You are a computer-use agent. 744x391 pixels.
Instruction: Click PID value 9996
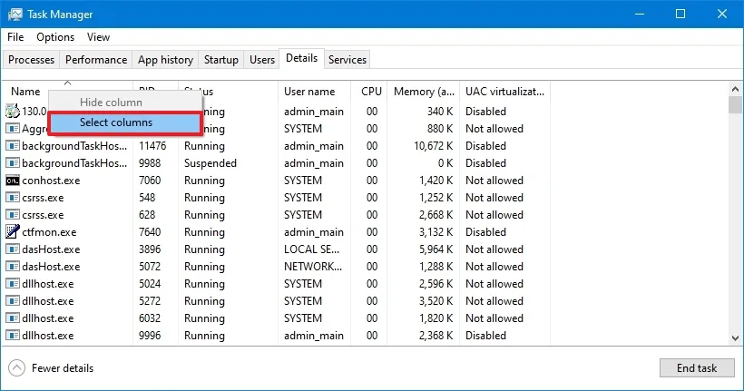[150, 335]
